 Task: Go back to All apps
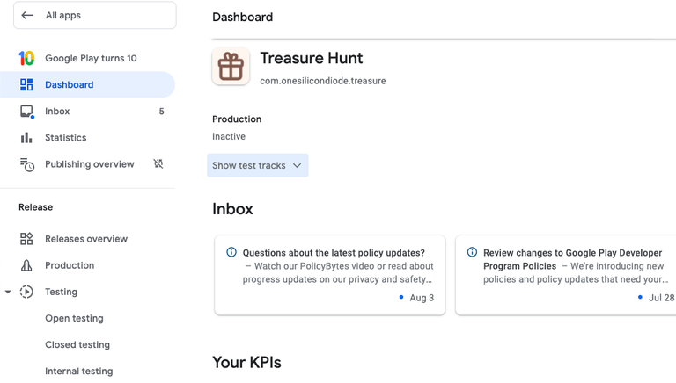[x=95, y=16]
